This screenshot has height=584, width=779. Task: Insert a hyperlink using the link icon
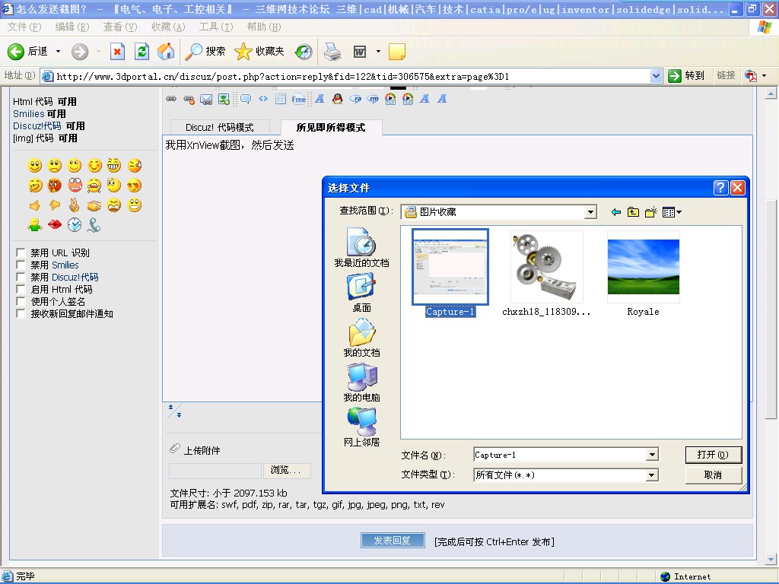172,99
